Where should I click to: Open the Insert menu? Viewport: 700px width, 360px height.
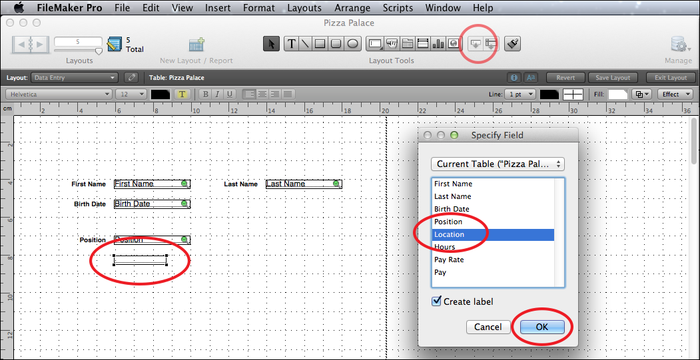tap(218, 7)
